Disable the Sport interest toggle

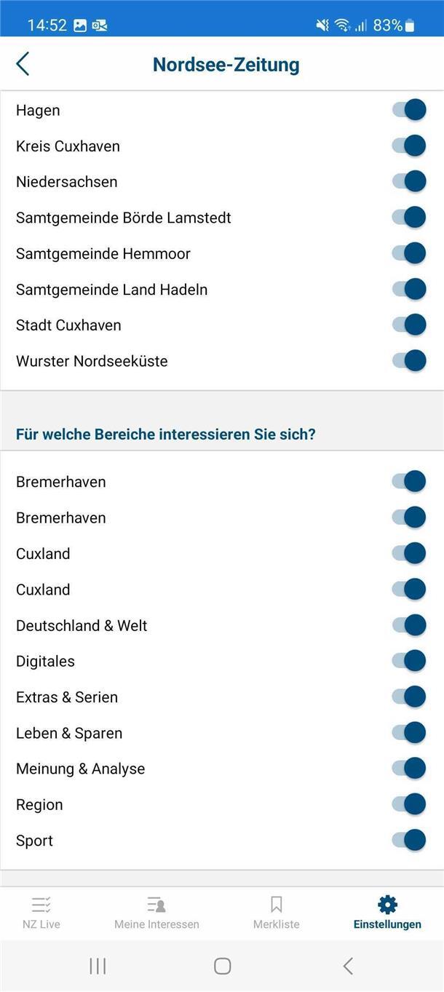pyautogui.click(x=409, y=840)
